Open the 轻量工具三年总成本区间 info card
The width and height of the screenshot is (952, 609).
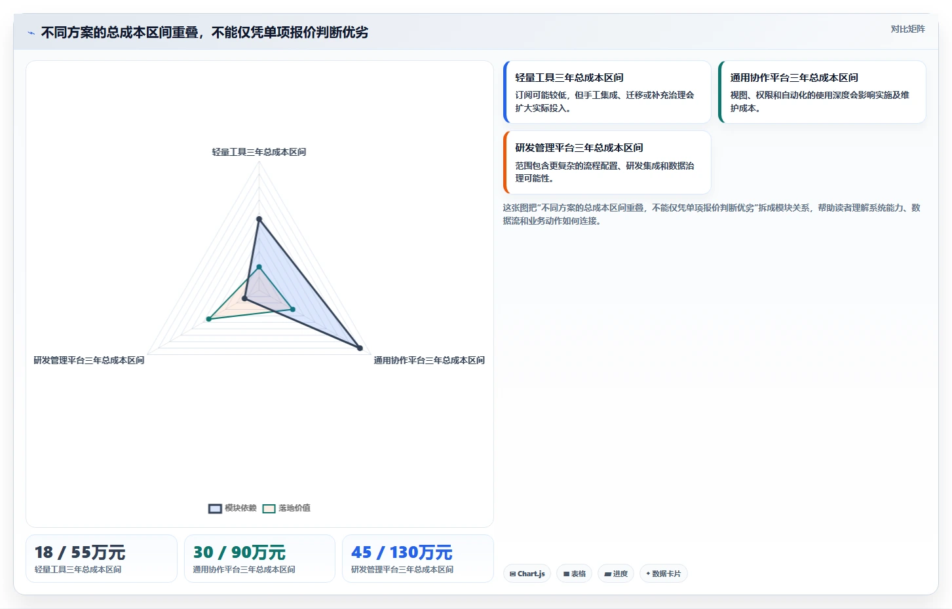point(607,92)
